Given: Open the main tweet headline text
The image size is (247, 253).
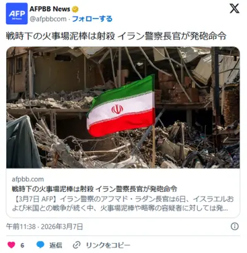Looking at the screenshot, I should pos(116,36).
